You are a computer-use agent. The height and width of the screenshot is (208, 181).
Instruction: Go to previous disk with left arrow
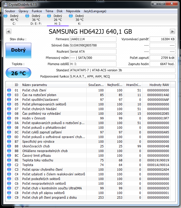click(x=9, y=31)
